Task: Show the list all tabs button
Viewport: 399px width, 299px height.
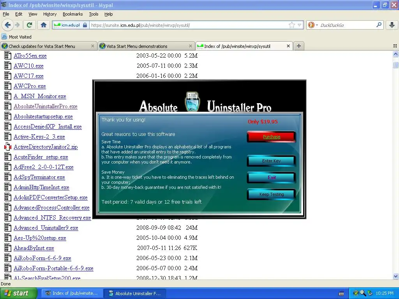Action: point(395,46)
